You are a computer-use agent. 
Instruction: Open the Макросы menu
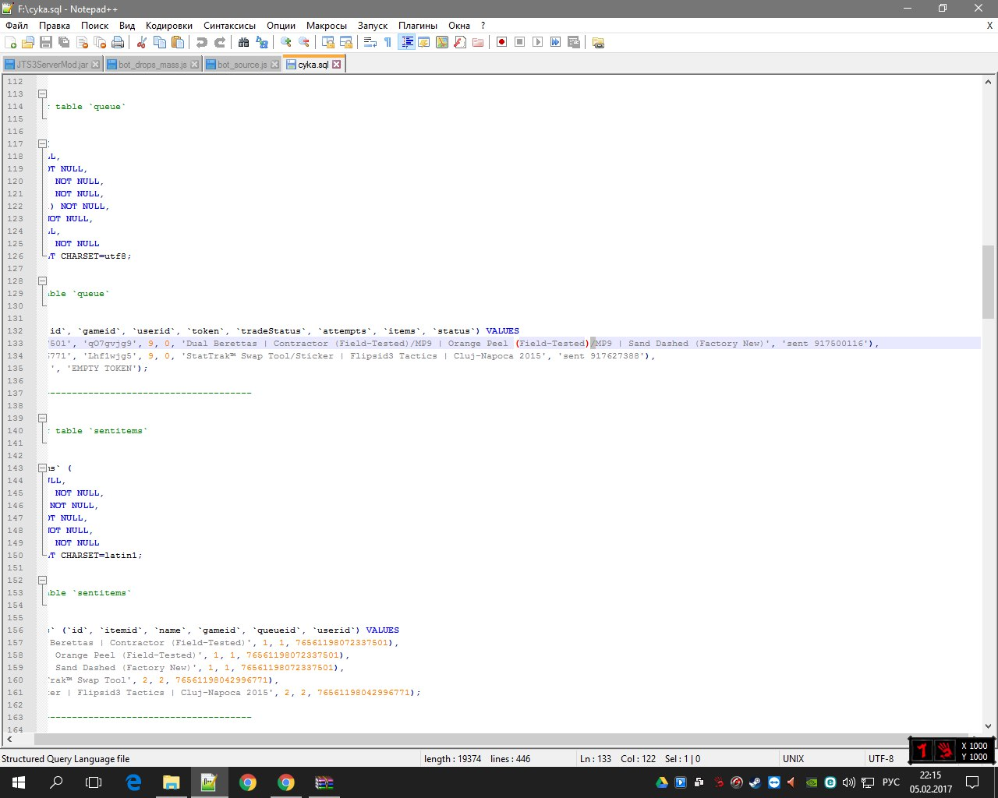(327, 26)
